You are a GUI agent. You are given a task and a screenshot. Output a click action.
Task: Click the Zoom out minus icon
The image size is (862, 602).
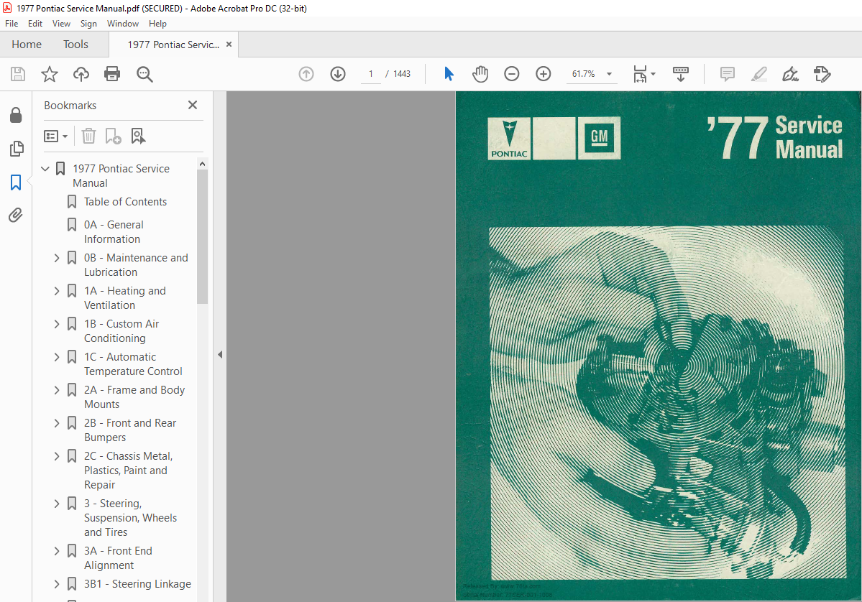(x=511, y=73)
